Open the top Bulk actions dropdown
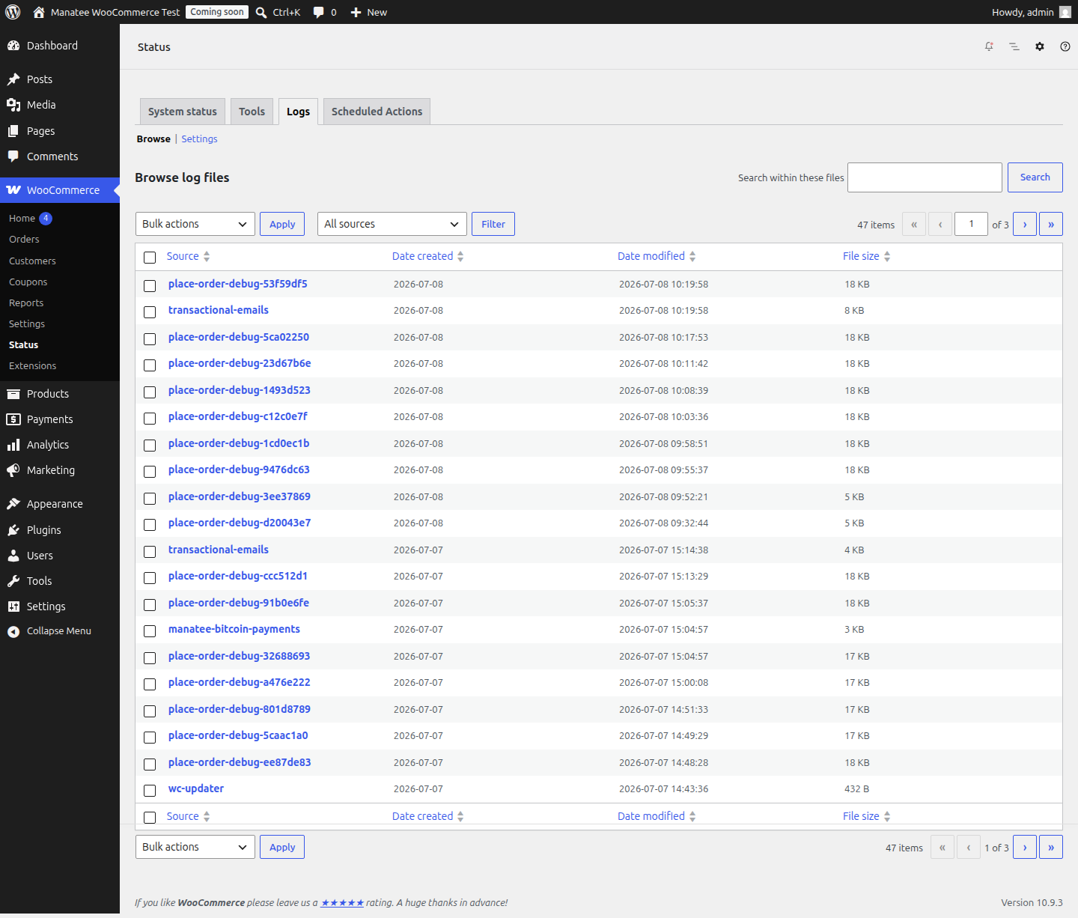Viewport: 1078px width, 918px height. (x=195, y=224)
